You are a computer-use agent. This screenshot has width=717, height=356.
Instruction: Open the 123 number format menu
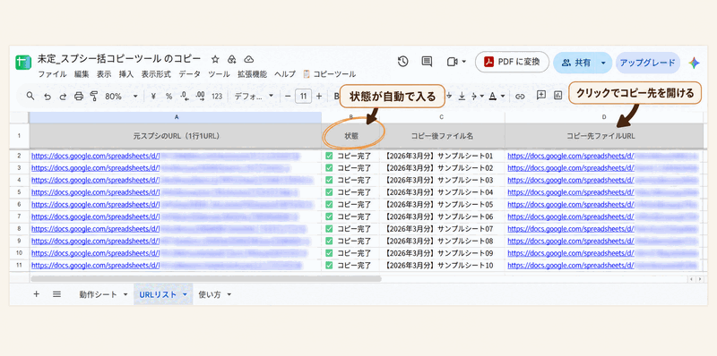click(x=217, y=97)
